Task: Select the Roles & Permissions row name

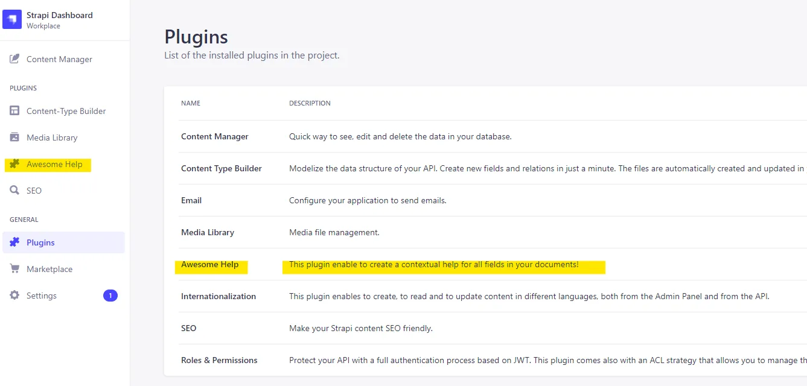Action: click(219, 360)
